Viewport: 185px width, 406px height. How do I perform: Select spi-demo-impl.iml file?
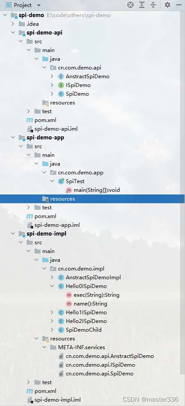click(x=59, y=400)
